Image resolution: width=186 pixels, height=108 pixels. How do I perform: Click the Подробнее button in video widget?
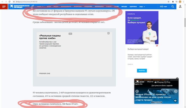157,102
